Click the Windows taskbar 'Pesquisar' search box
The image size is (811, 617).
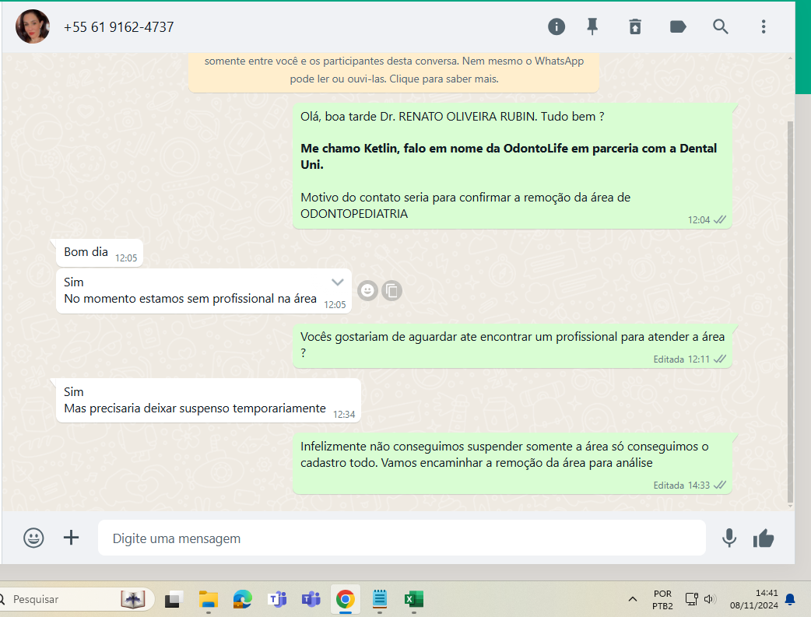[x=76, y=599]
